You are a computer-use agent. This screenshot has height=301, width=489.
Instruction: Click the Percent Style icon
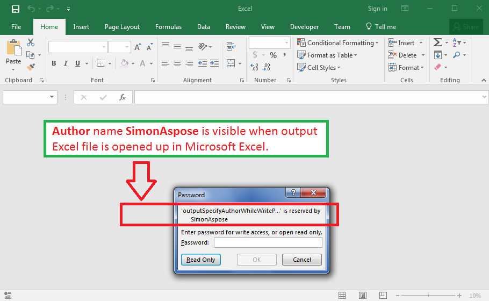[x=273, y=55]
